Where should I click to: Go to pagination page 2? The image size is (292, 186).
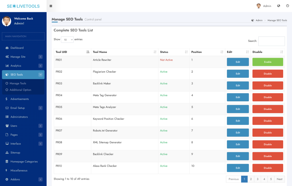coord(251,179)
